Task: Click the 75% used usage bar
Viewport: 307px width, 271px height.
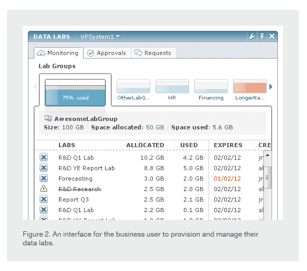Action: click(75, 93)
